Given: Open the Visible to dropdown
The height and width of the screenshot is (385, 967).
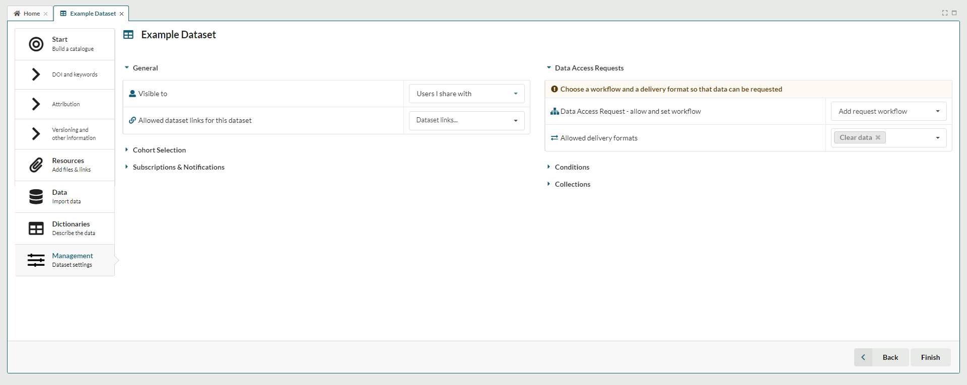Looking at the screenshot, I should (x=466, y=94).
